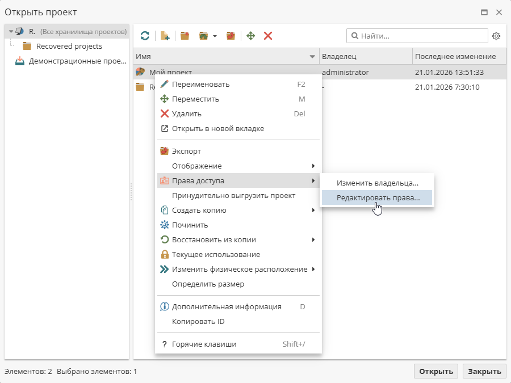The height and width of the screenshot is (383, 511).
Task: Create a new project via toolbar icon
Action: click(x=165, y=36)
